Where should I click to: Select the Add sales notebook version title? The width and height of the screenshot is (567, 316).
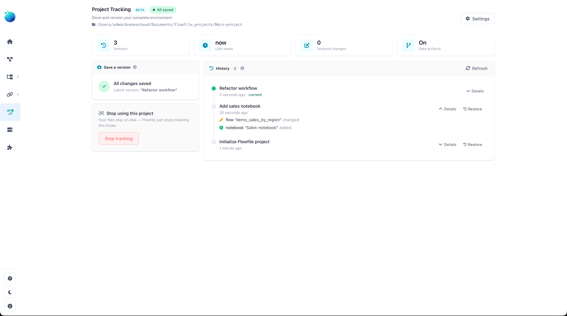pos(240,106)
